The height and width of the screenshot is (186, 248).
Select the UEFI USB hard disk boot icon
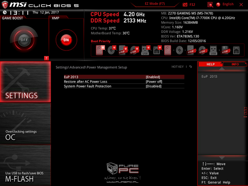(x=123, y=50)
